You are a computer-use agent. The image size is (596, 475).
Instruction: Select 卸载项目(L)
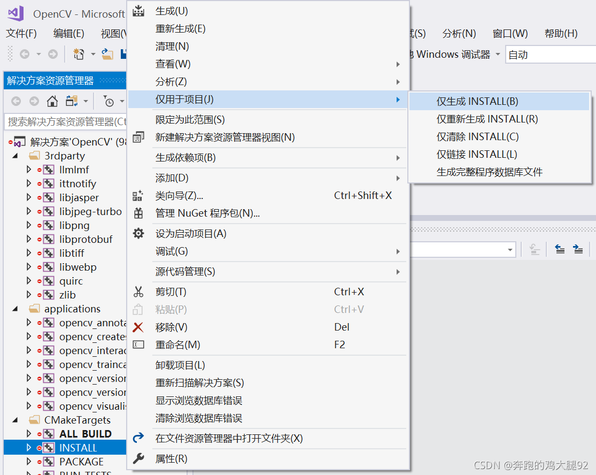coord(268,365)
